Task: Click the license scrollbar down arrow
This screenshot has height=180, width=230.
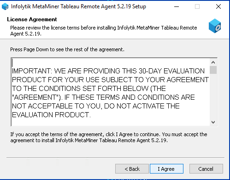Action: point(213,122)
